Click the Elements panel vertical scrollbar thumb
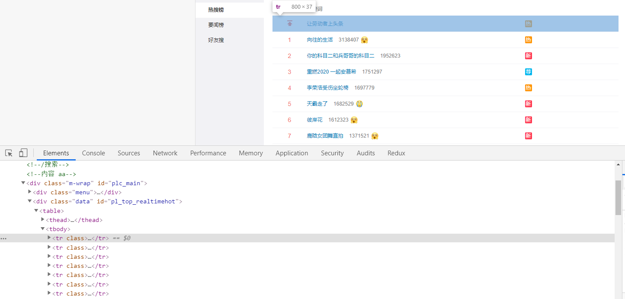625x299 pixels. (x=618, y=197)
